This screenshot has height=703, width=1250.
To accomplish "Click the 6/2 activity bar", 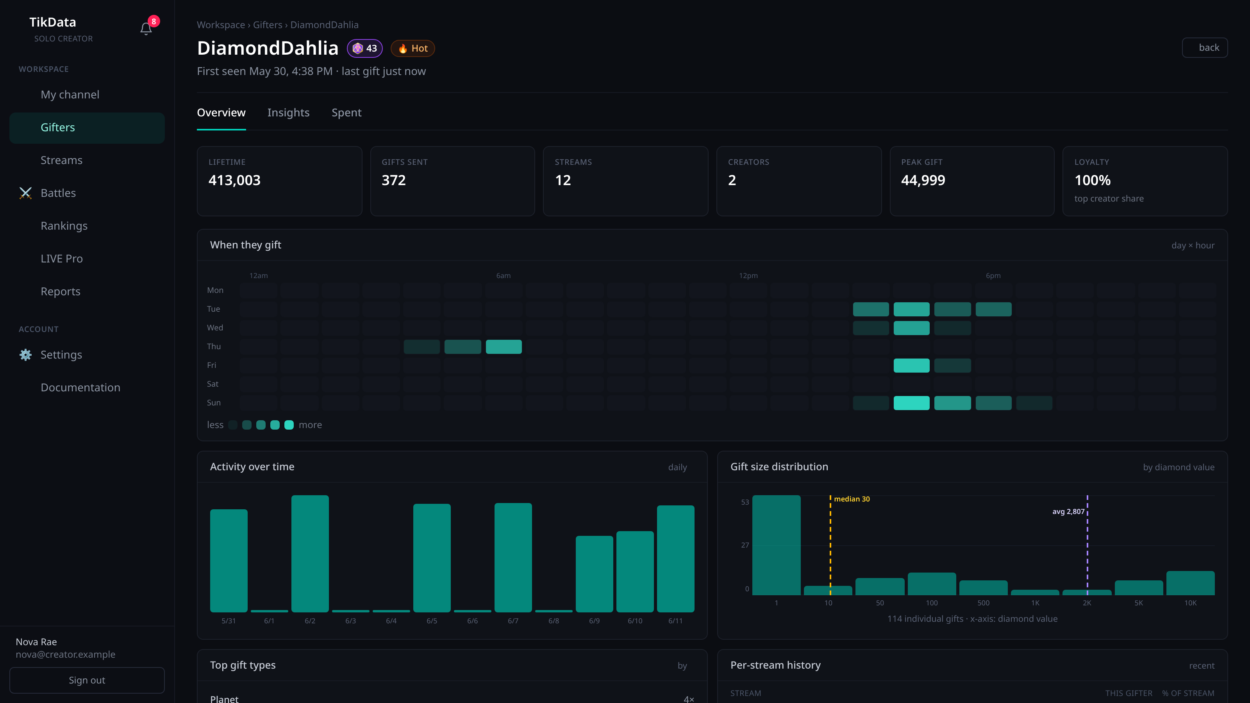I will click(x=310, y=553).
